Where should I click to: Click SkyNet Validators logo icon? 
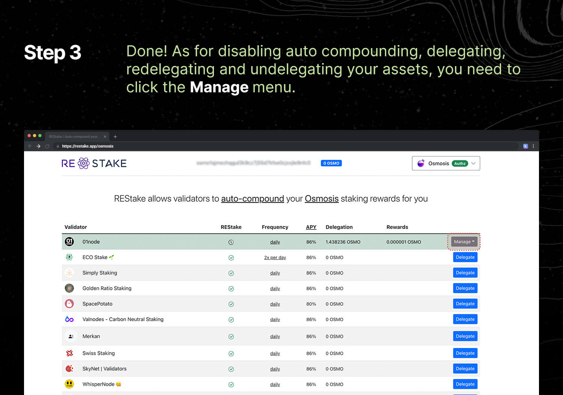[69, 369]
